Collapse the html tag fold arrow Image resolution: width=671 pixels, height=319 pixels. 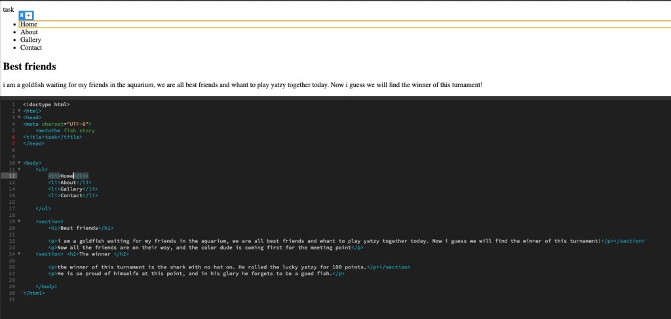click(19, 111)
